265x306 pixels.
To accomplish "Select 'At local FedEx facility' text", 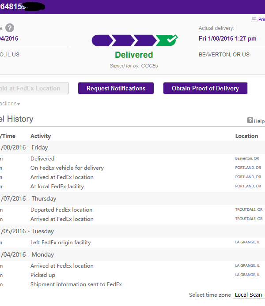I will (x=57, y=187).
